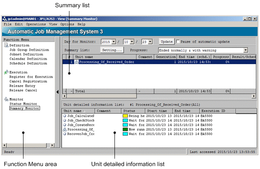Collapse Function Menu using the splitter arrow
The width and height of the screenshot is (260, 169).
[57, 92]
